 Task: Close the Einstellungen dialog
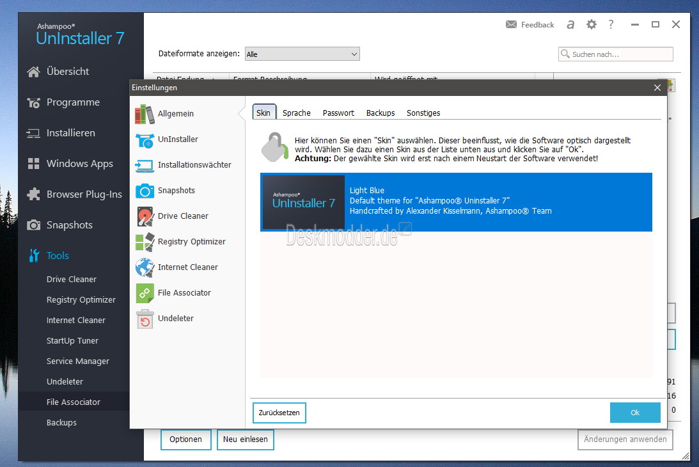pos(657,88)
